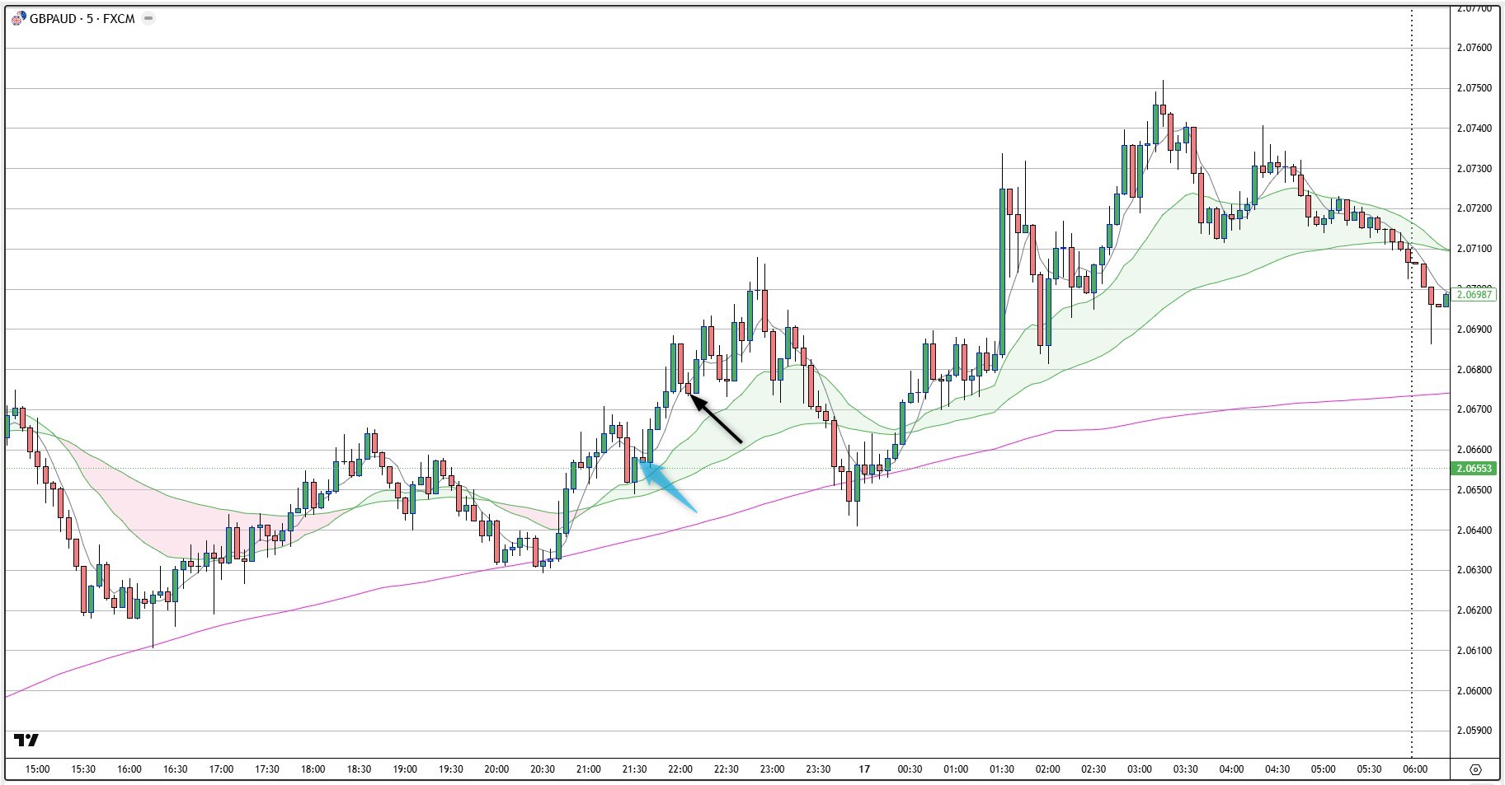
Task: Select the blue arrow drawing
Action: (668, 488)
